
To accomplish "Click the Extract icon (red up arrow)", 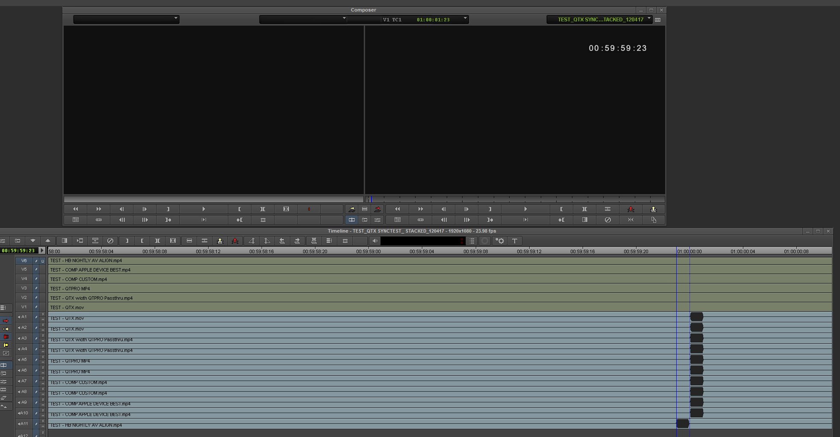I will pyautogui.click(x=235, y=241).
